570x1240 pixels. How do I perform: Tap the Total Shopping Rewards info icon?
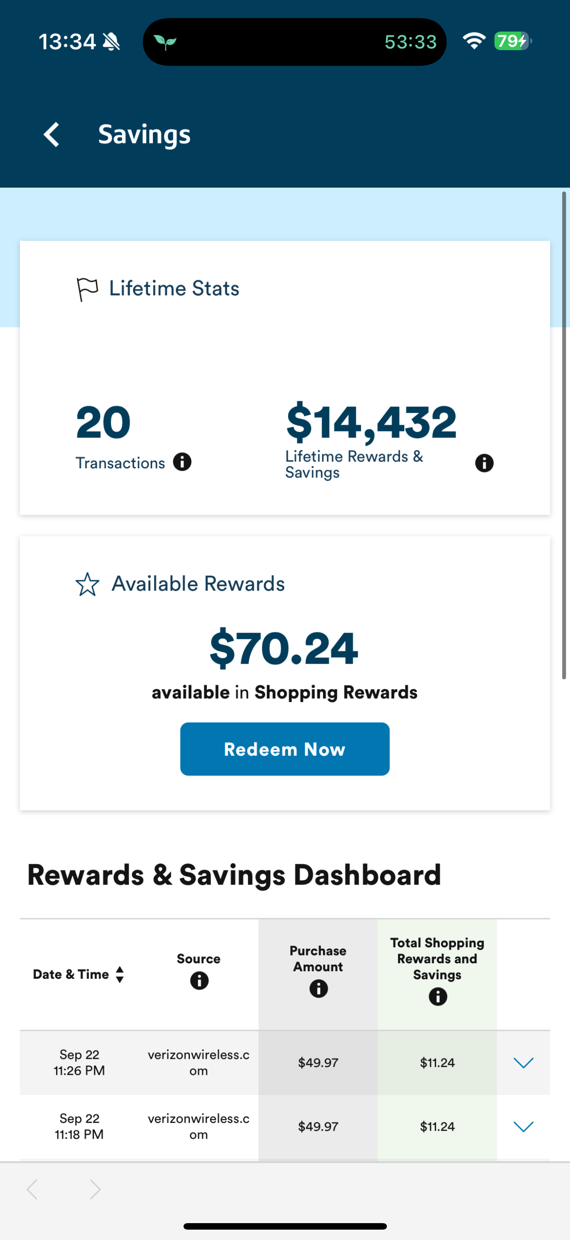pos(437,997)
